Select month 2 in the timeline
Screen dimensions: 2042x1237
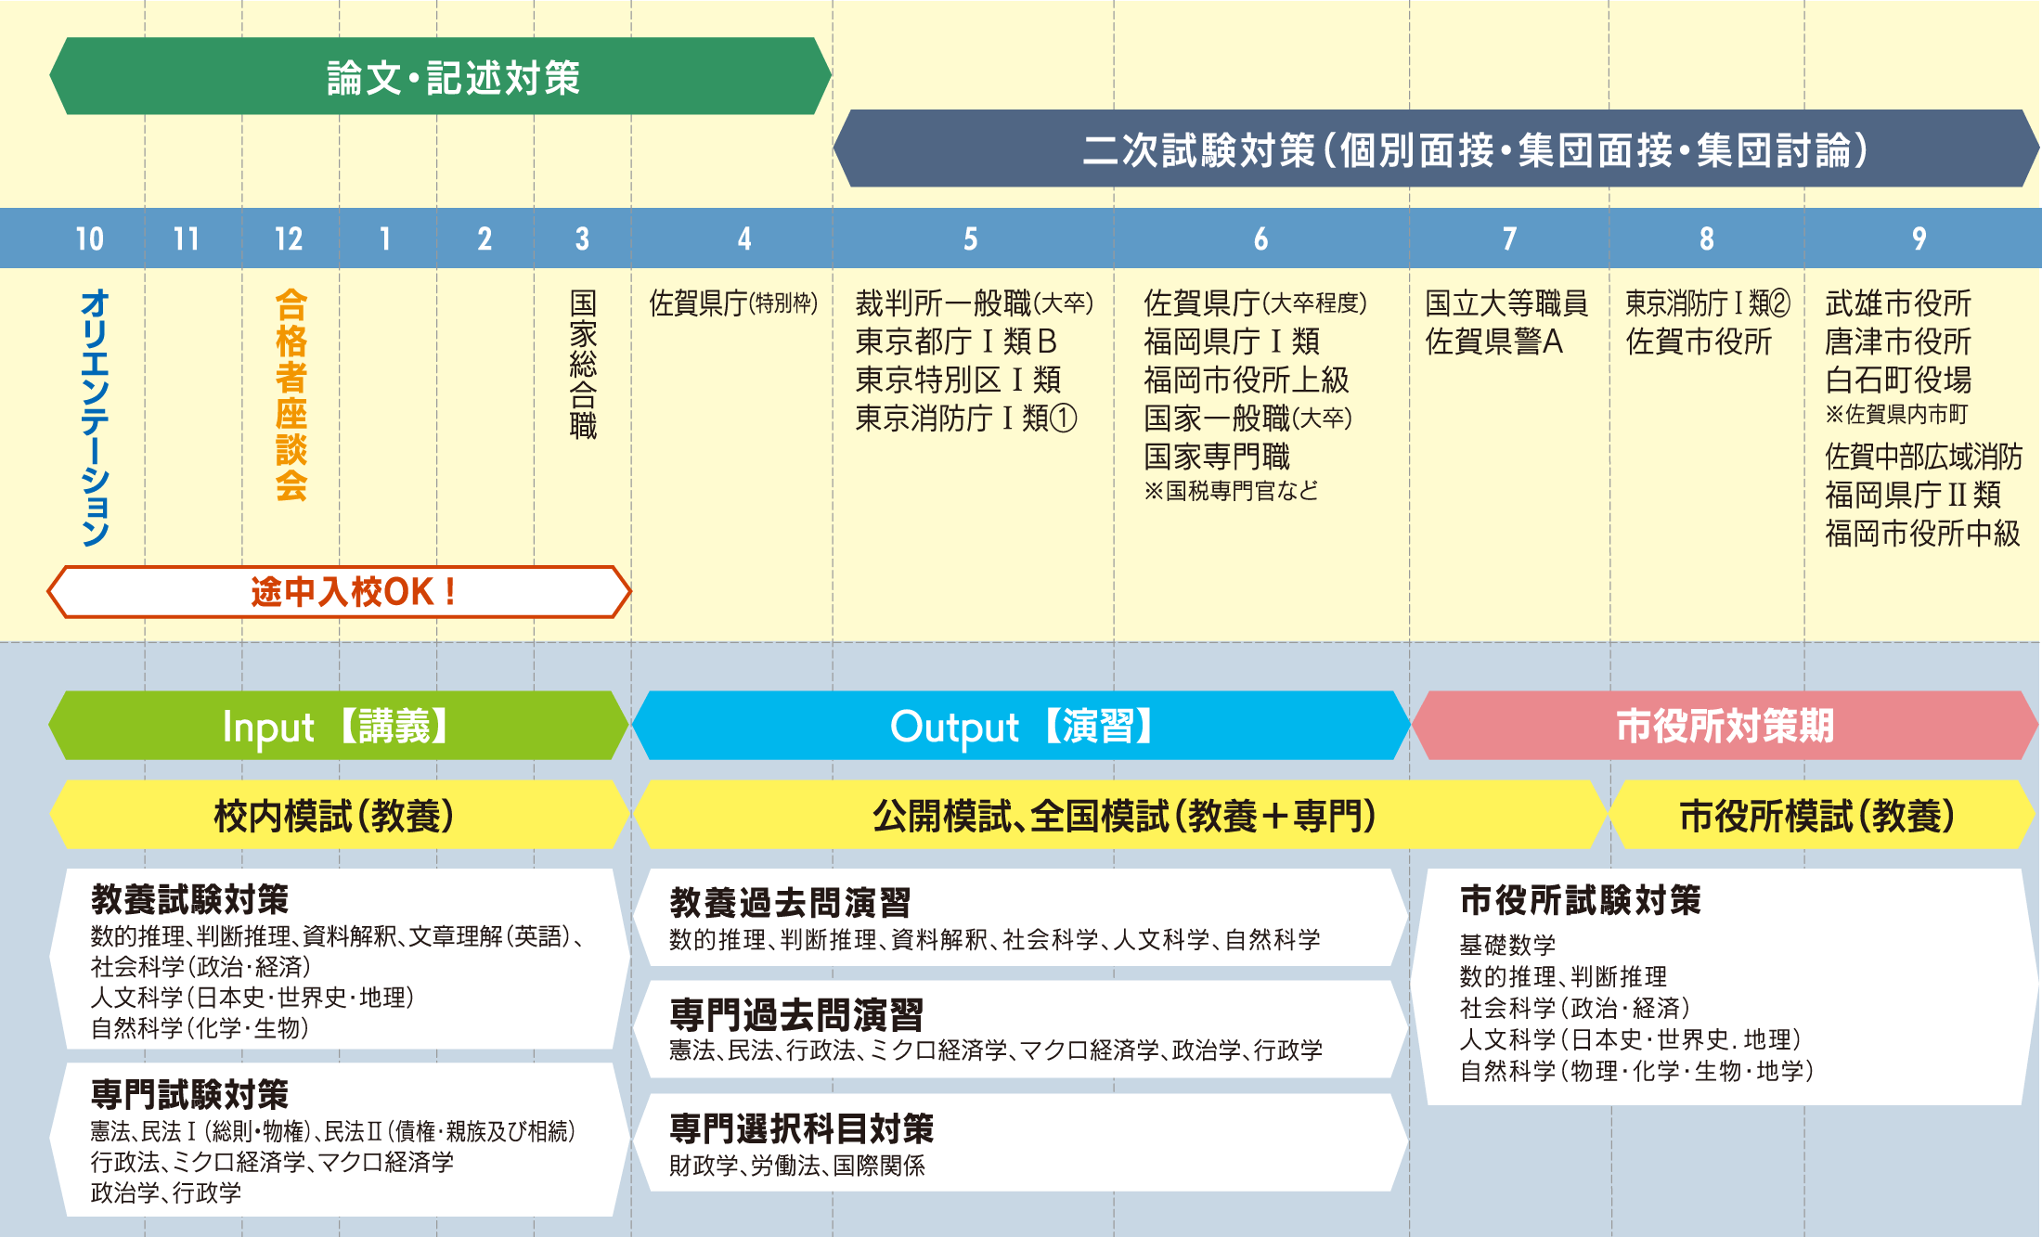point(485,238)
